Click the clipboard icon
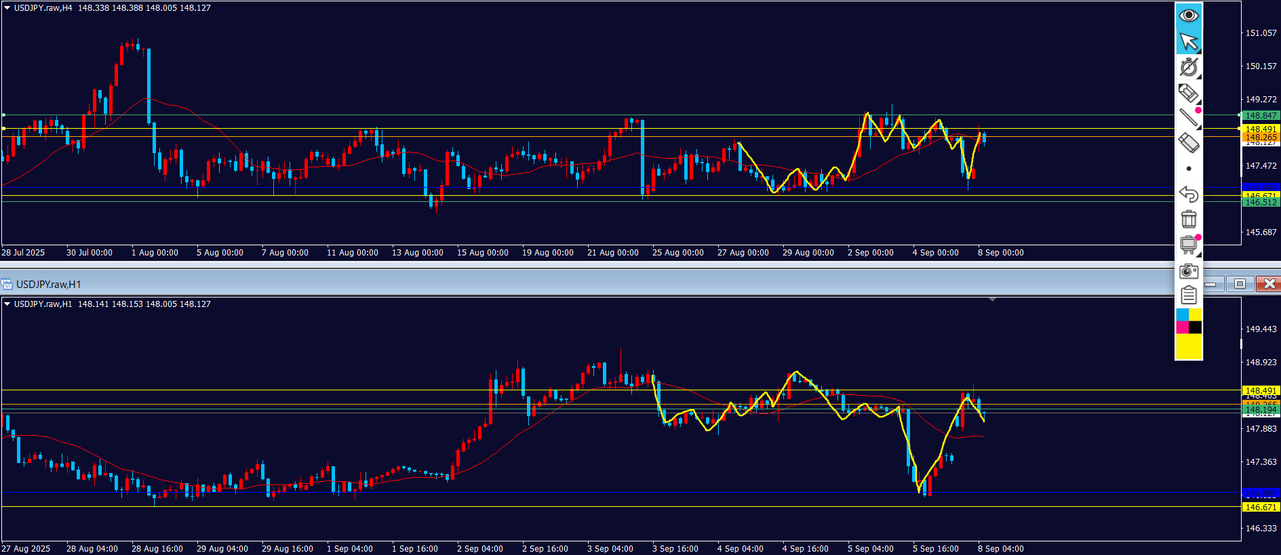Image resolution: width=1281 pixels, height=555 pixels. 1188,295
